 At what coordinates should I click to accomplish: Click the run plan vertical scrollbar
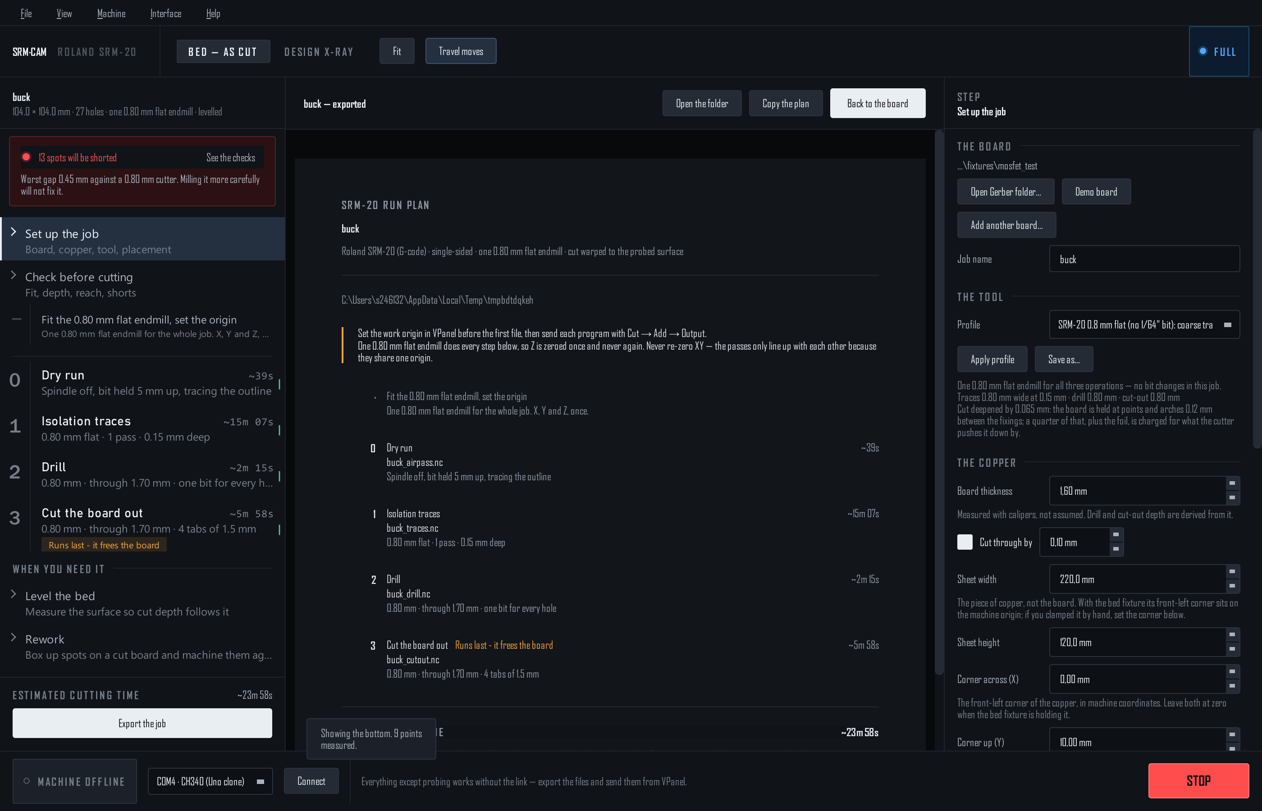938,402
